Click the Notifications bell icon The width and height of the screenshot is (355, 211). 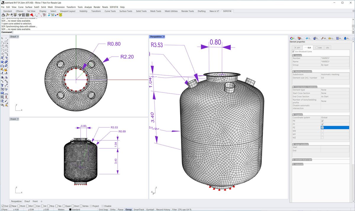pyautogui.click(x=345, y=38)
